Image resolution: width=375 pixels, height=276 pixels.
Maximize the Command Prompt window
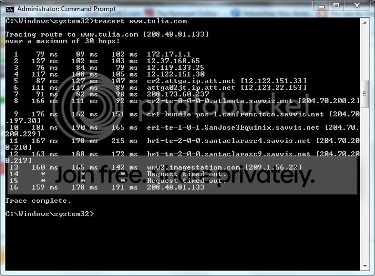(x=336, y=6)
